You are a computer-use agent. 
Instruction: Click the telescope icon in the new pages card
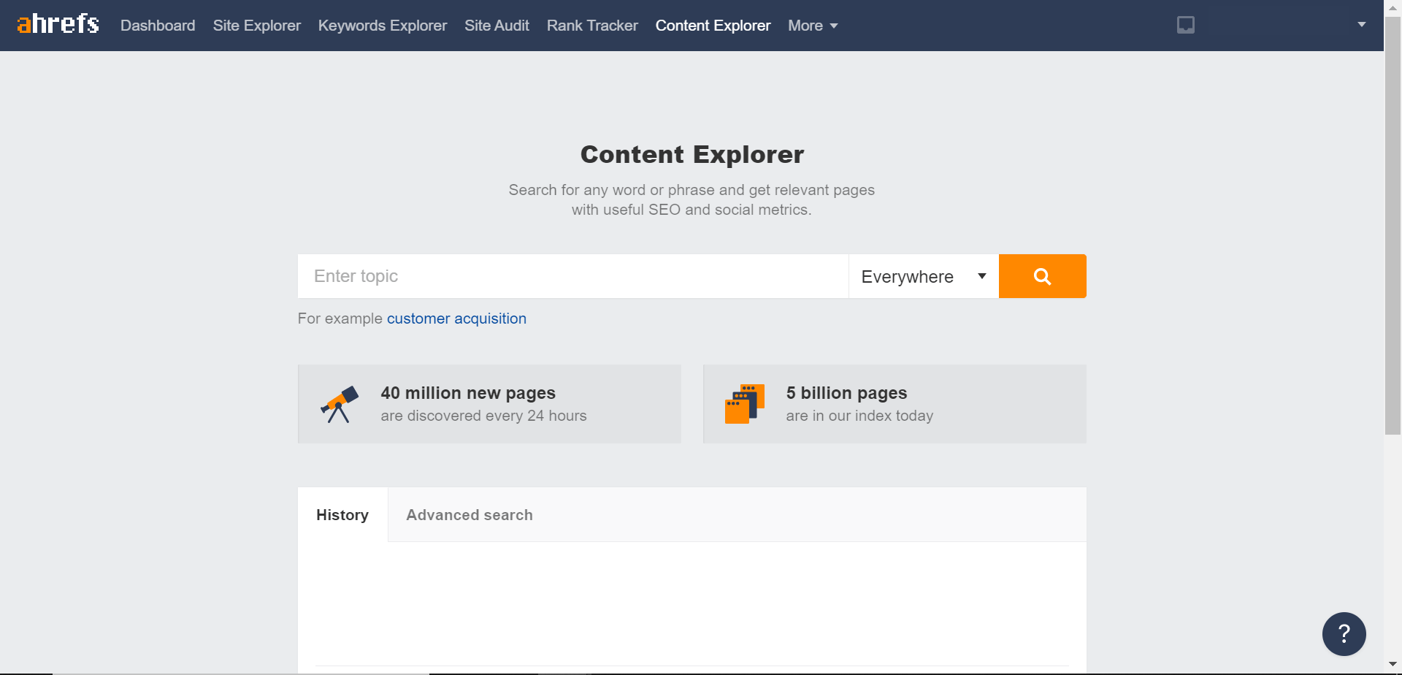point(340,403)
